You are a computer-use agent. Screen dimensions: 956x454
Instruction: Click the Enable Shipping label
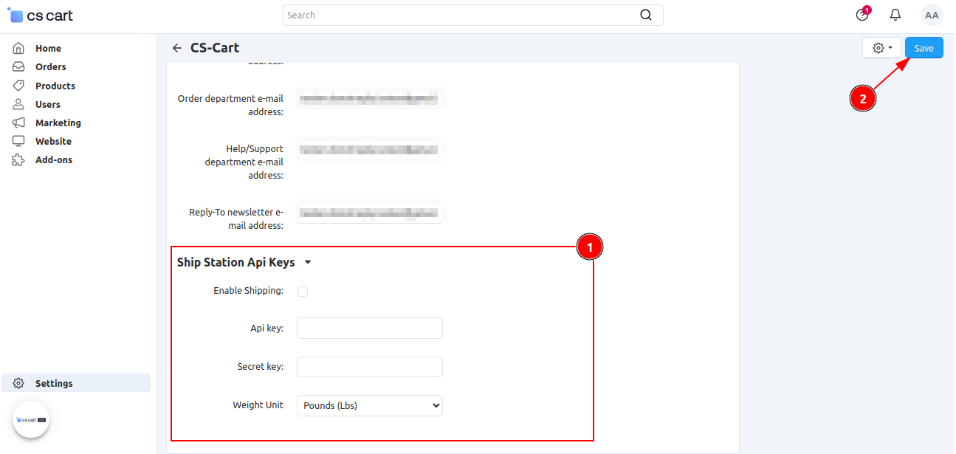(x=248, y=291)
